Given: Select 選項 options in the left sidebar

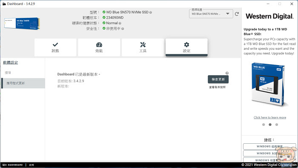Looking at the screenshot, I should click(x=8, y=72).
